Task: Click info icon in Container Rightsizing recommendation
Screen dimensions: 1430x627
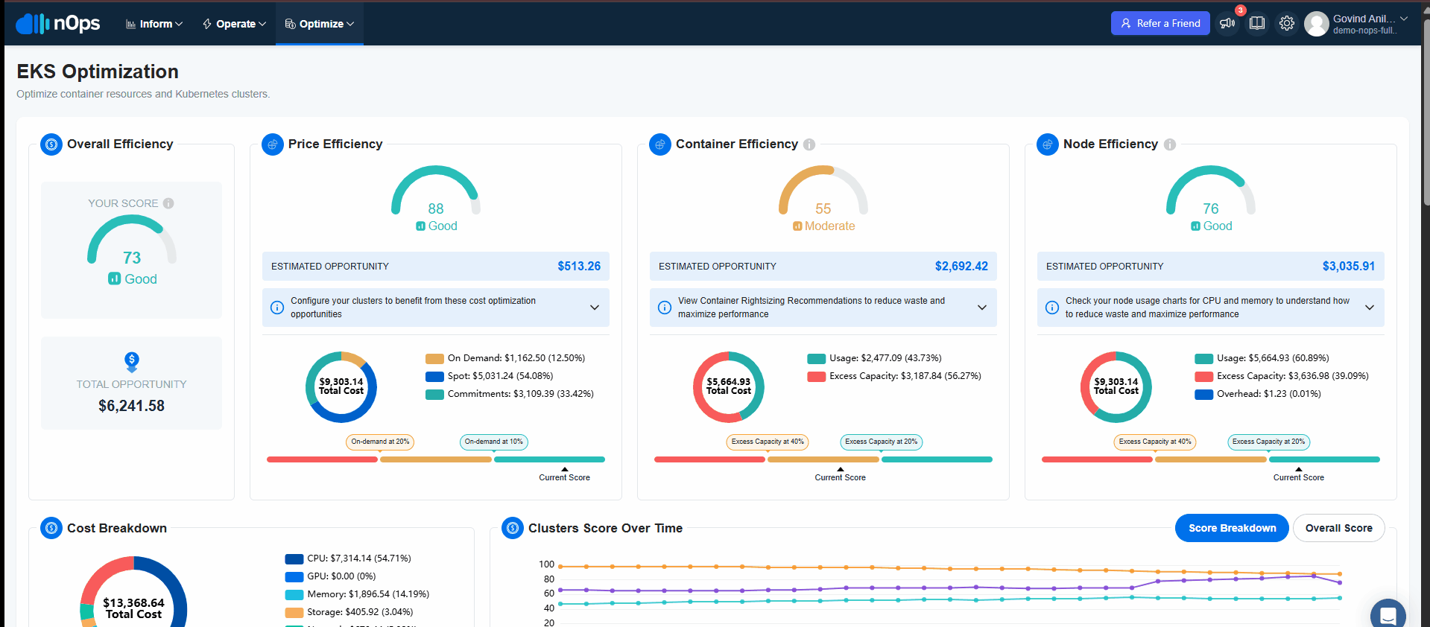Action: 665,308
